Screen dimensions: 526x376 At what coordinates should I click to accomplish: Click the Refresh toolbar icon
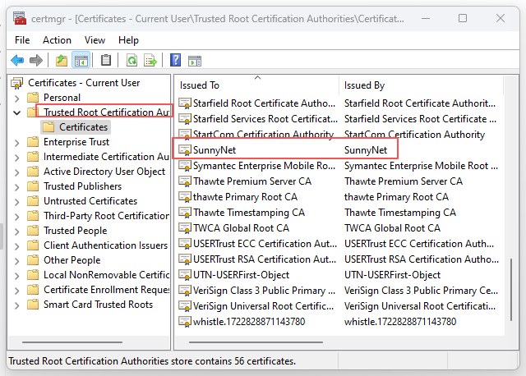pos(131,60)
